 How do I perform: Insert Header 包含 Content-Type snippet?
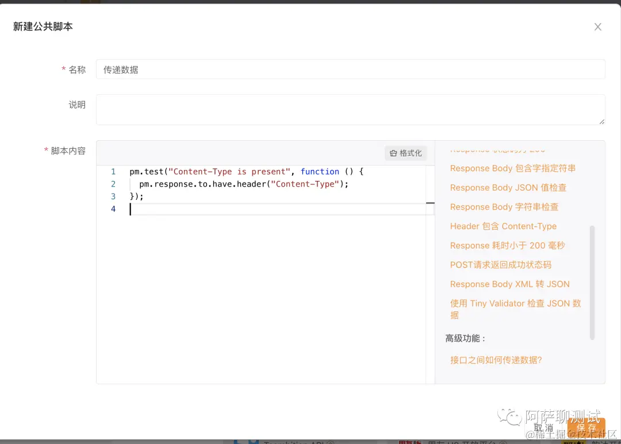(503, 226)
